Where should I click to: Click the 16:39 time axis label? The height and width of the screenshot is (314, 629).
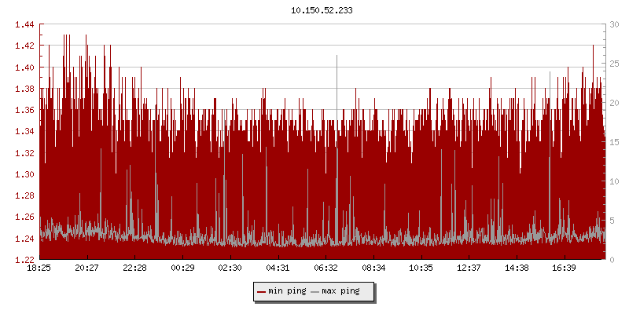[x=565, y=268]
